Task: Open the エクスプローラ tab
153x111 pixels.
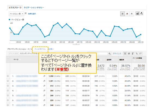Action: click(15, 8)
